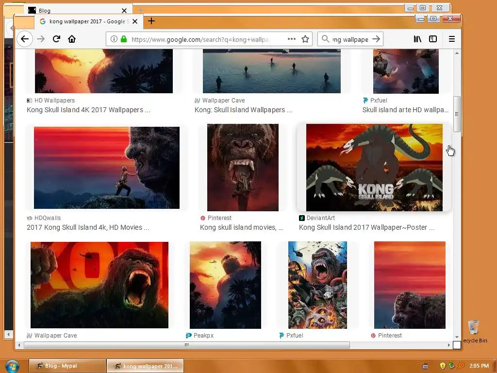Image resolution: width=497 pixels, height=373 pixels.
Task: Open page actions three-dots menu
Action: point(292,39)
